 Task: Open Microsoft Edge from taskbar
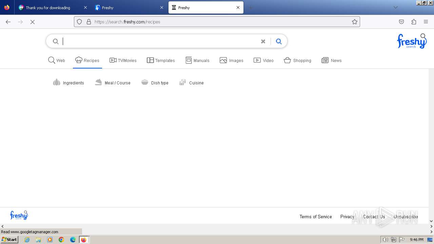click(73, 240)
